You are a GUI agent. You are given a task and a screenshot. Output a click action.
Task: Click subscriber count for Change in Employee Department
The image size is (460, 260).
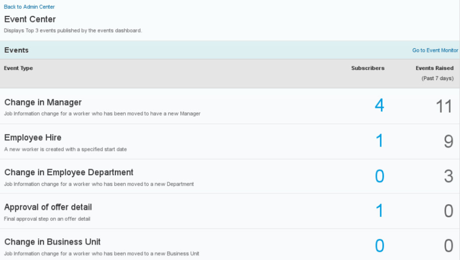point(379,176)
